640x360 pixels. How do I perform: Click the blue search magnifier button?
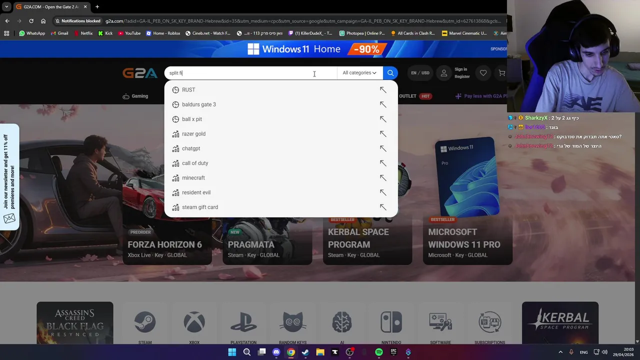pos(390,73)
